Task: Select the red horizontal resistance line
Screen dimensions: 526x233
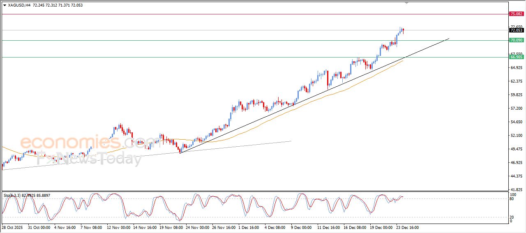Action: coord(247,14)
